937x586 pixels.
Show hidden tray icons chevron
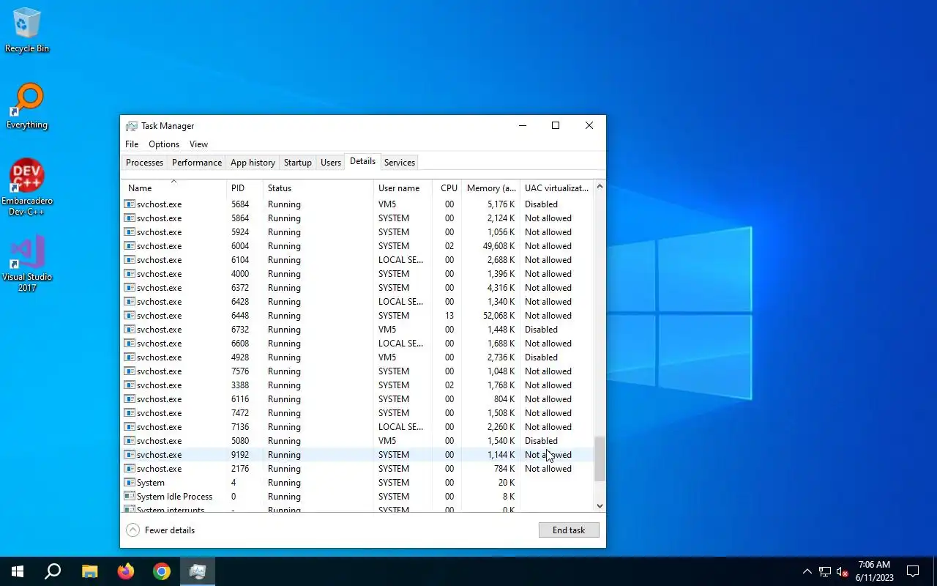807,571
